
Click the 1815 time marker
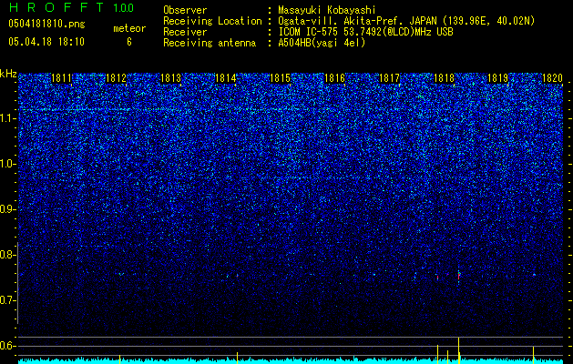(280, 78)
